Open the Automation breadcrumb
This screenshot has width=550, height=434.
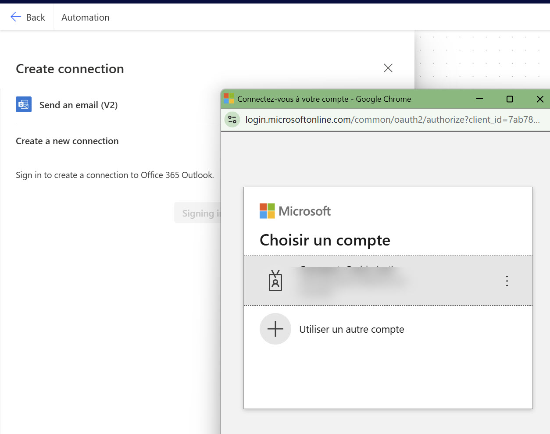tap(86, 18)
